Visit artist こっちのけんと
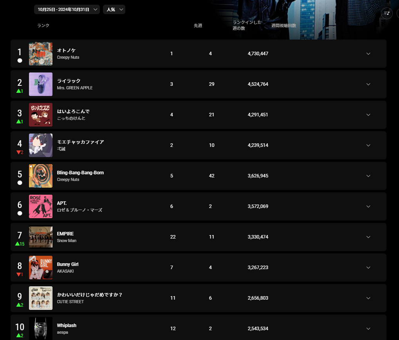The width and height of the screenshot is (399, 340). pyautogui.click(x=71, y=118)
